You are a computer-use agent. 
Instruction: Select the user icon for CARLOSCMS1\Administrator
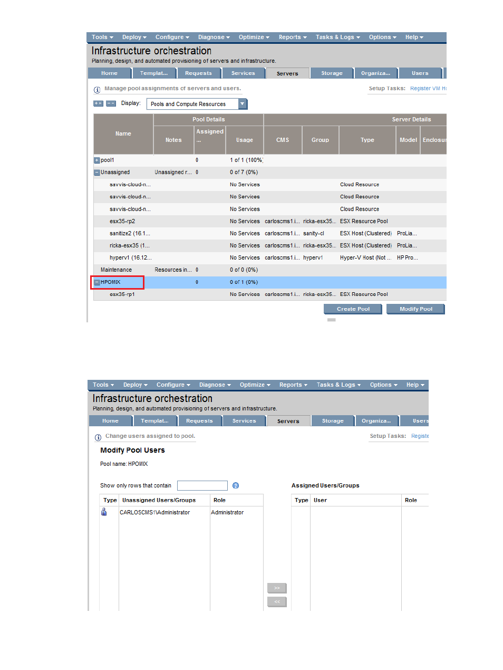pos(104,512)
